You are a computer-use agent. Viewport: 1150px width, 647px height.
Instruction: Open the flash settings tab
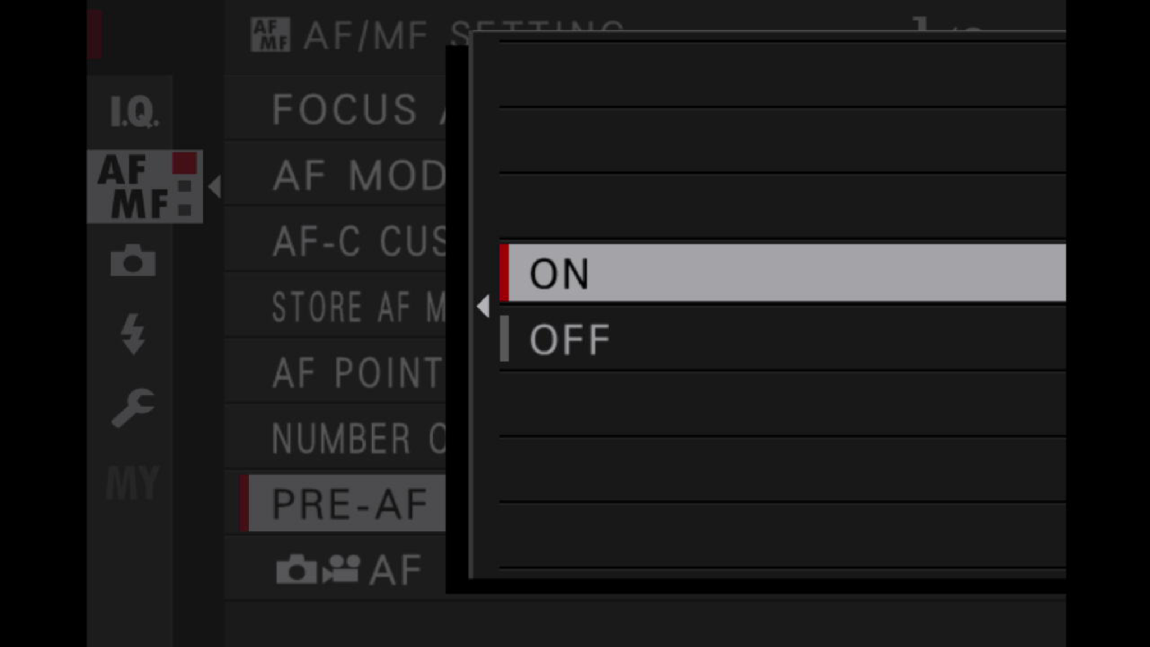pos(133,334)
